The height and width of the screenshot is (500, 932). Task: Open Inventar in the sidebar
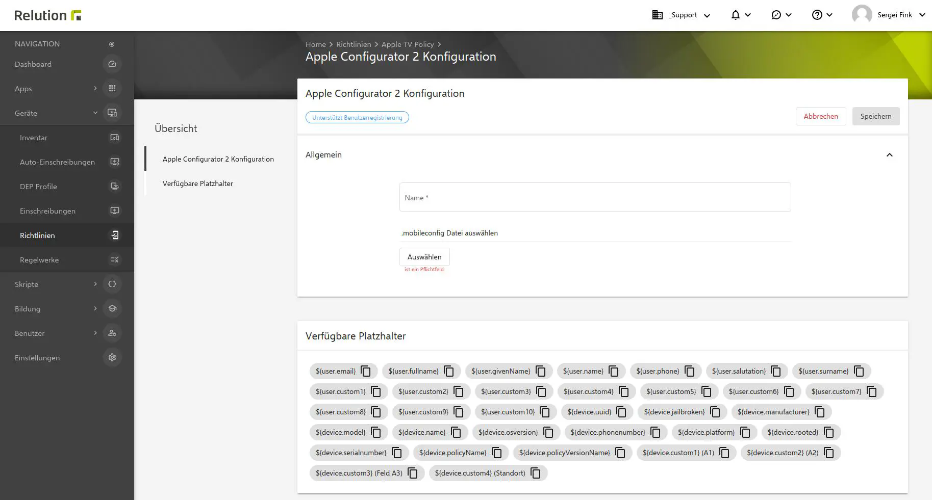pos(67,138)
